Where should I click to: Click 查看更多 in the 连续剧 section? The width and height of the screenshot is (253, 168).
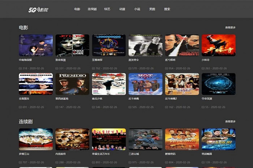(230, 122)
